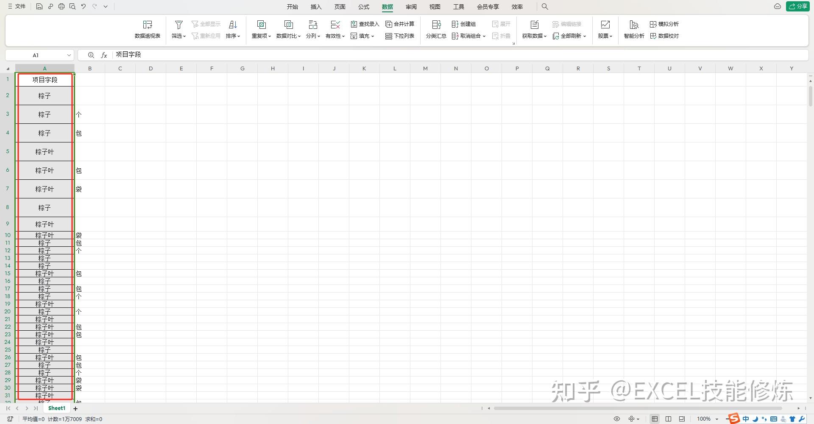This screenshot has height=424, width=814.
Task: Open the outline group settings launcher arrow
Action: tap(513, 43)
